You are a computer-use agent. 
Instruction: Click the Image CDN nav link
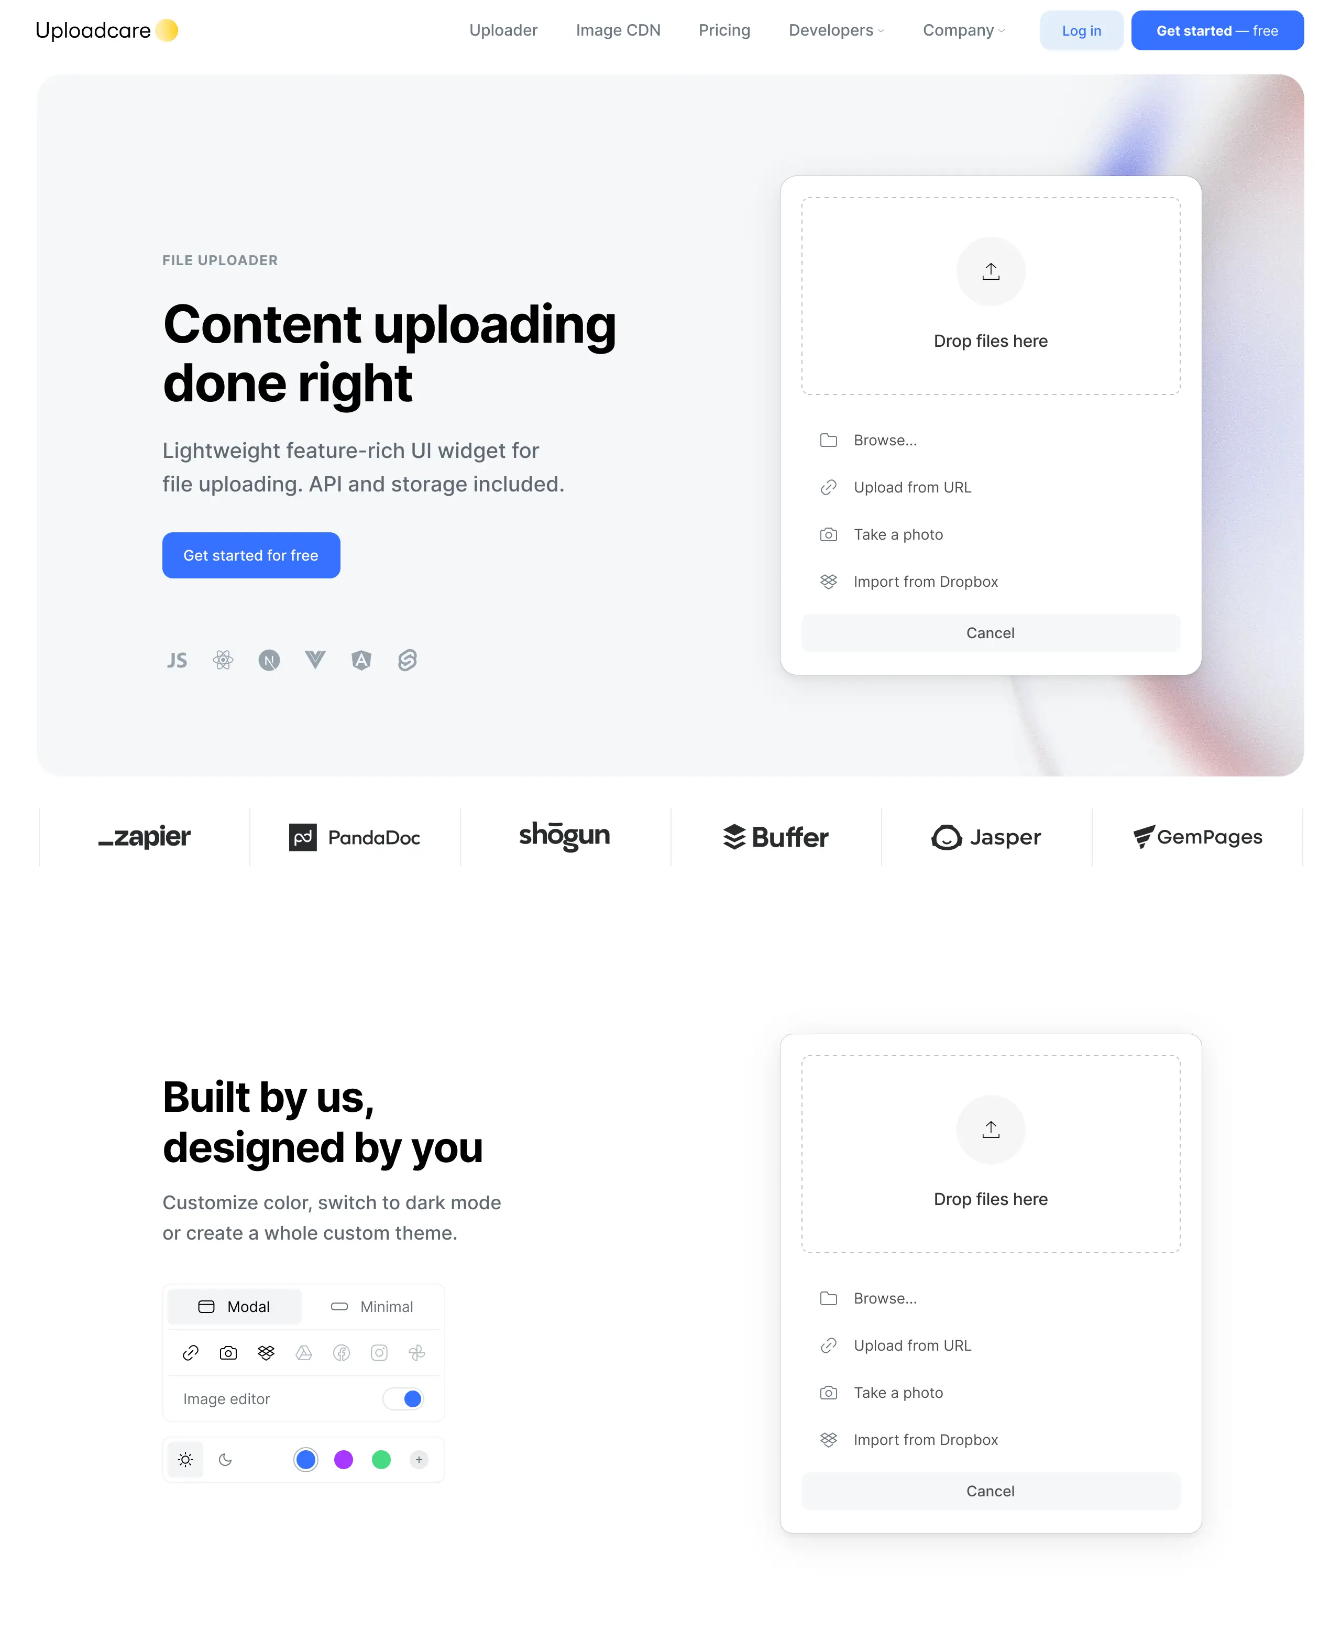tap(618, 30)
